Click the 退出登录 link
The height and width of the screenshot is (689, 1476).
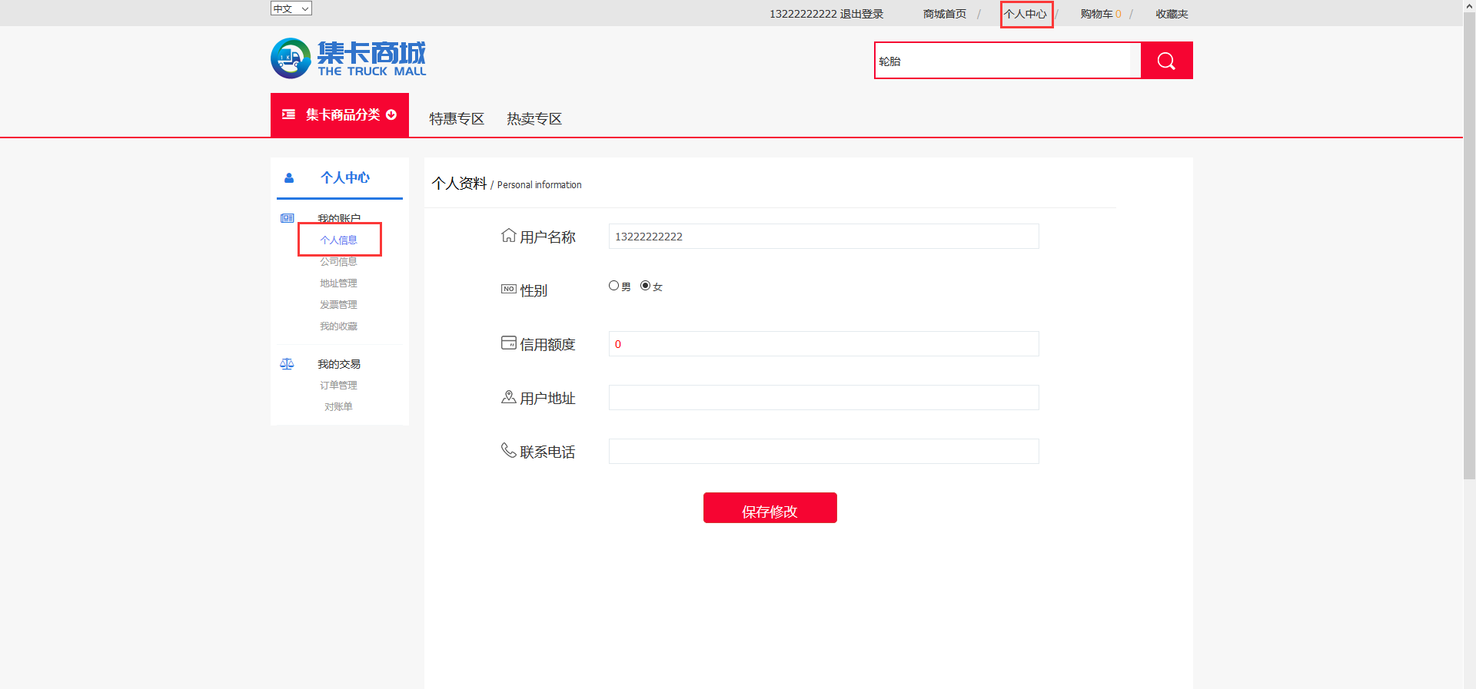(862, 14)
